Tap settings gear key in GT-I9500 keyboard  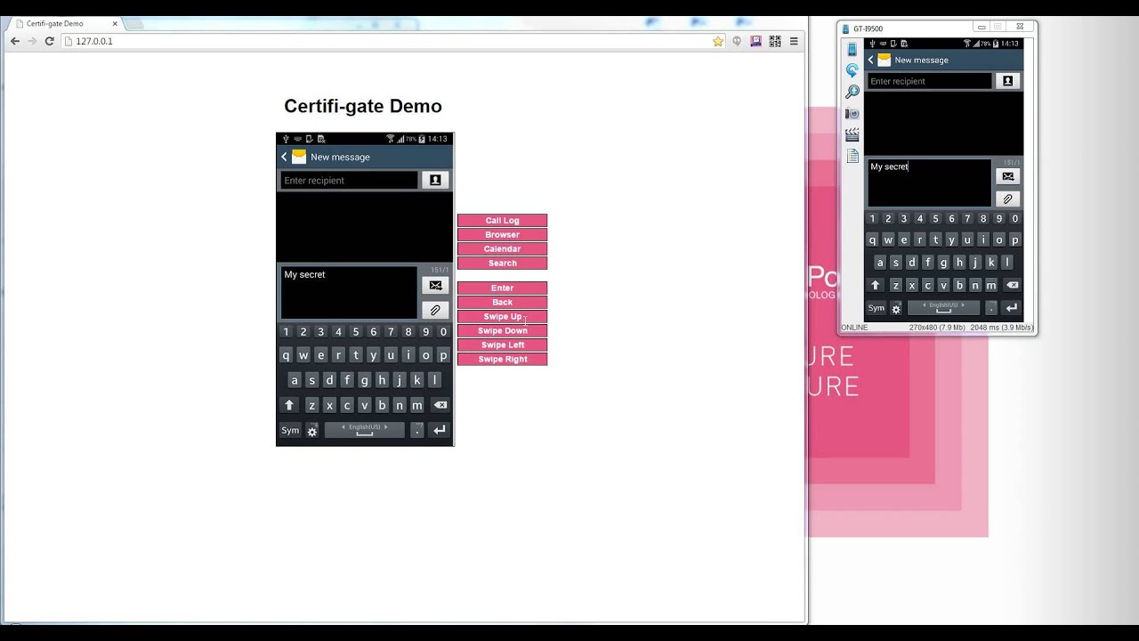(x=896, y=308)
